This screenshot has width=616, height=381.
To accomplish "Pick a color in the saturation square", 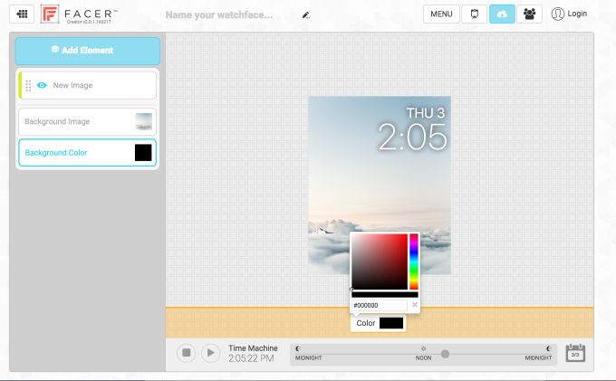I will pos(380,262).
